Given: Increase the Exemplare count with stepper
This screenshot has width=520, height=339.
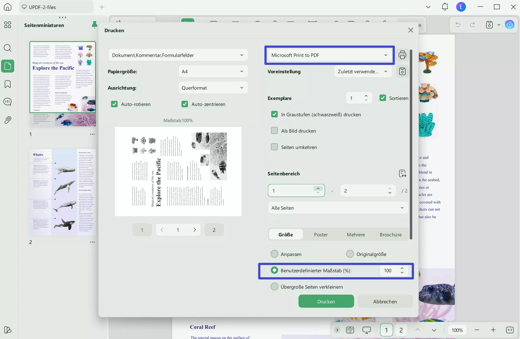Looking at the screenshot, I should pyautogui.click(x=366, y=96).
